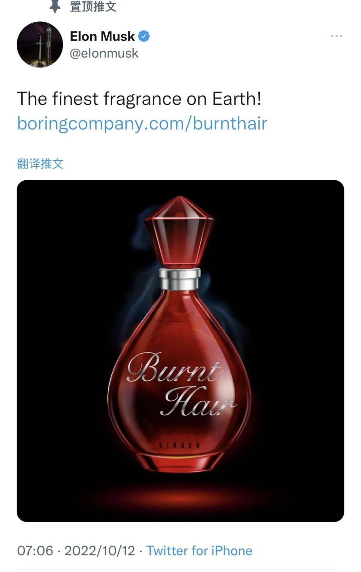
Task: Click the red gem-shaped bottle cap
Action: pyautogui.click(x=180, y=232)
